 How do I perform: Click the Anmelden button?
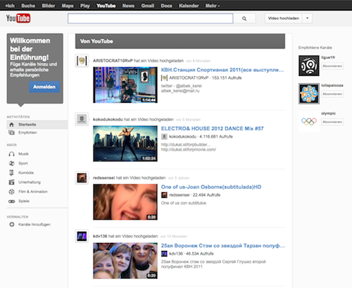click(x=44, y=87)
